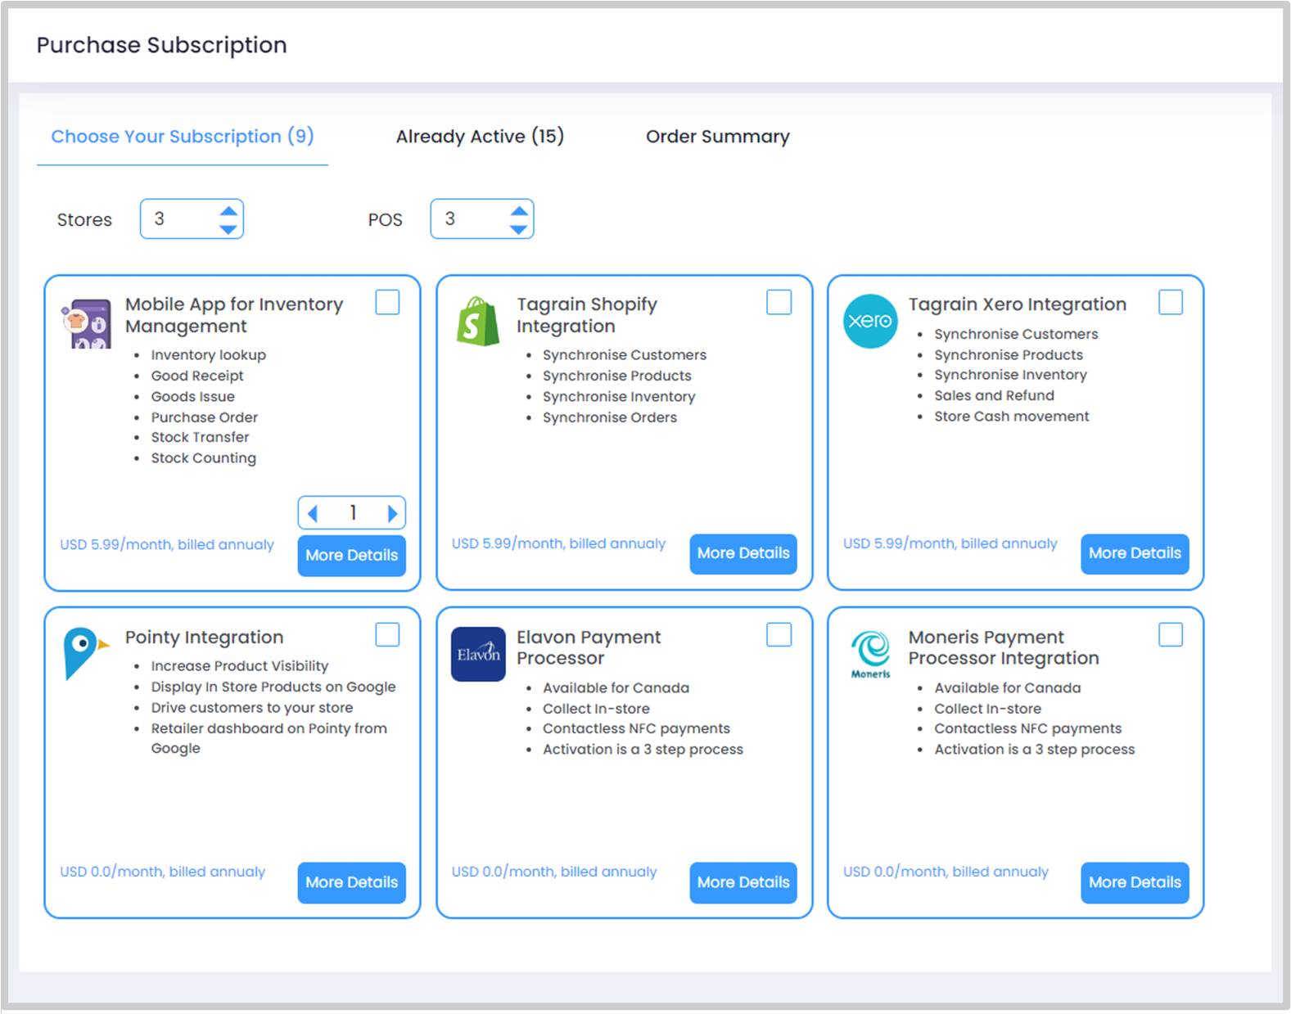Decrement the POS count down arrow

(518, 229)
